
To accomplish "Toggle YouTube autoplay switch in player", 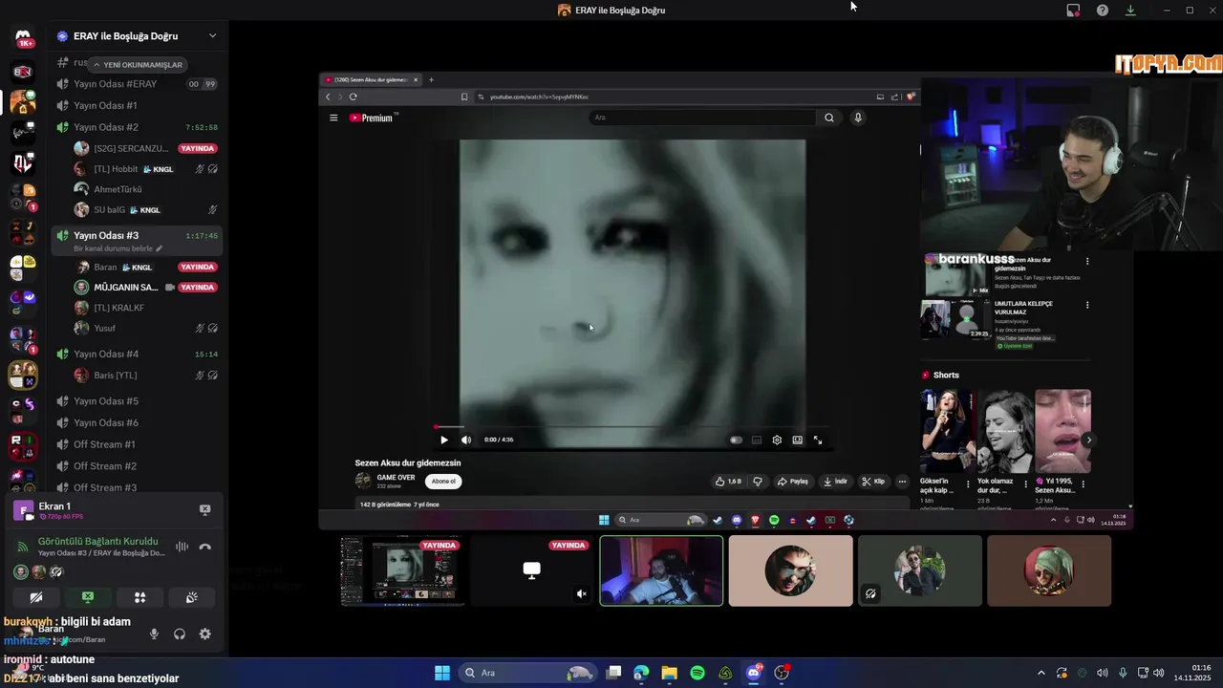I will pos(736,441).
